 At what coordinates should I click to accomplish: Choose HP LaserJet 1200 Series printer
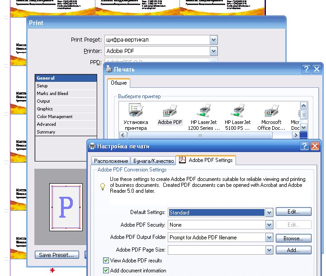pyautogui.click(x=204, y=117)
